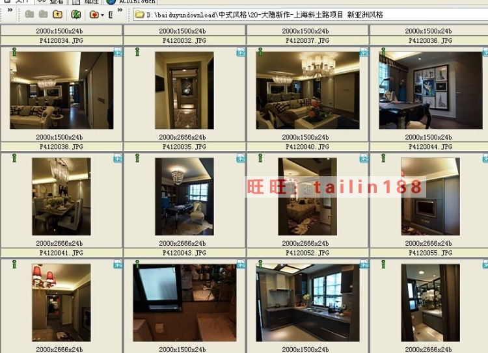Open the Favorites toolbar icon

click(x=94, y=14)
